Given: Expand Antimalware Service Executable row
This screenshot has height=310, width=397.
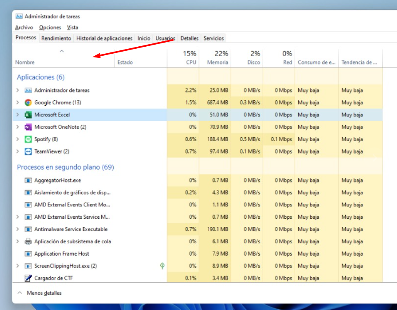Looking at the screenshot, I should click(x=18, y=229).
